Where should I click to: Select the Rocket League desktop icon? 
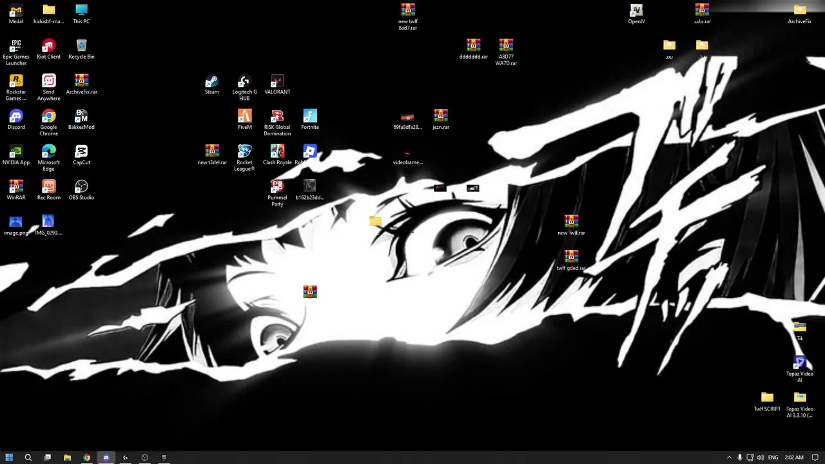(244, 158)
